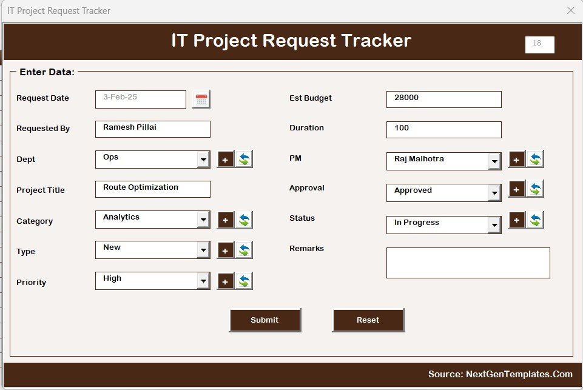Click into the Remarks text box
Screen dimensions: 583x390
tap(468, 263)
